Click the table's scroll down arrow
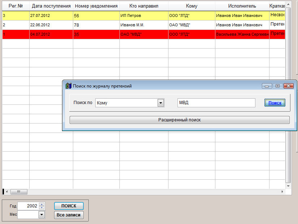This screenshot has width=298, height=224. (x=288, y=186)
